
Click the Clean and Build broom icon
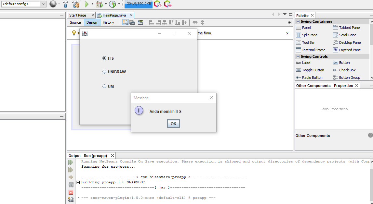coord(76,4)
